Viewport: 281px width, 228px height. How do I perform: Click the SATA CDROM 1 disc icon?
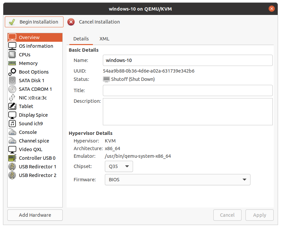coord(12,89)
